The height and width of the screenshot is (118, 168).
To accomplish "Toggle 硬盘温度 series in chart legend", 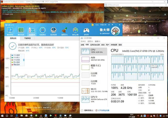I will (16, 65).
